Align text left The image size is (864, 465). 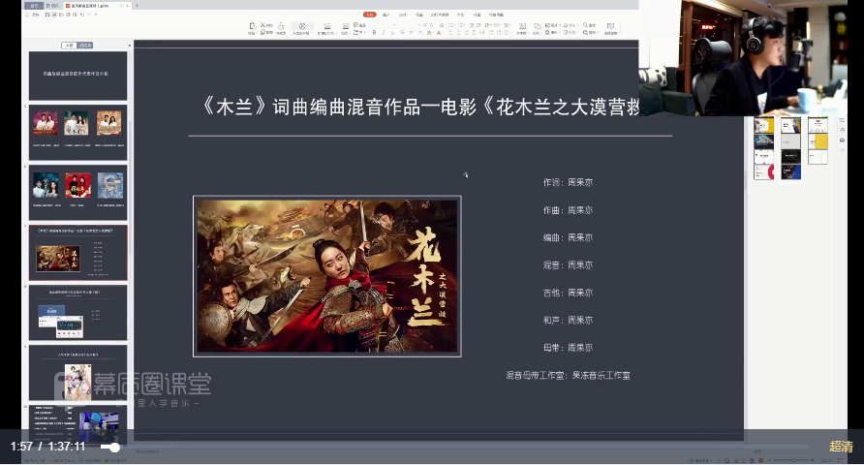coord(450,32)
